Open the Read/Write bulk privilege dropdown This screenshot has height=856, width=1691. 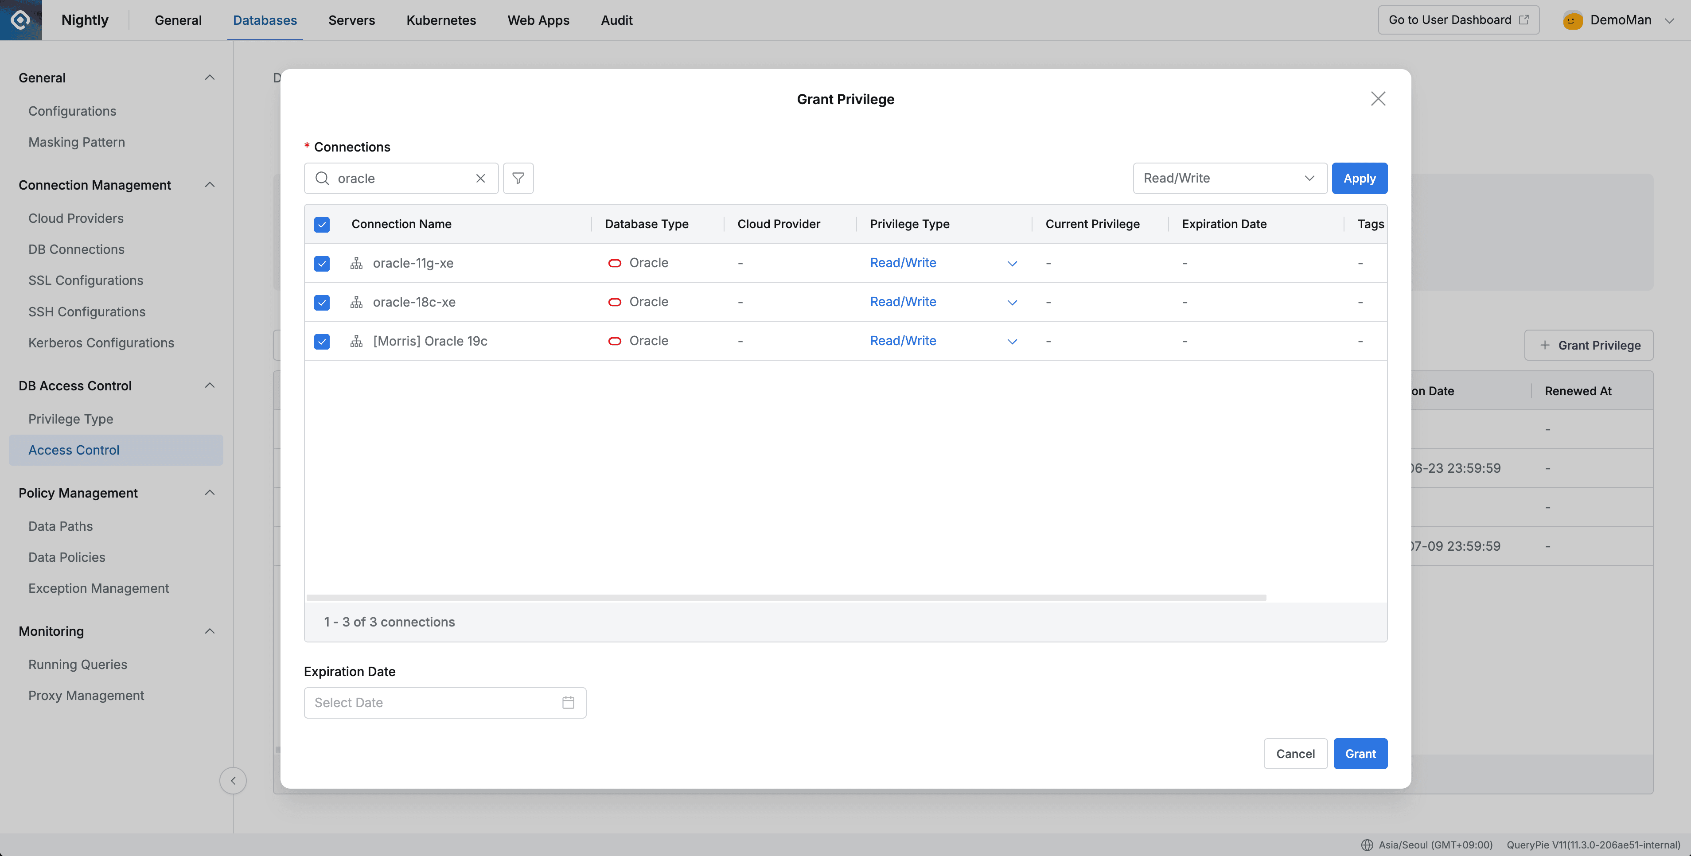click(1230, 178)
